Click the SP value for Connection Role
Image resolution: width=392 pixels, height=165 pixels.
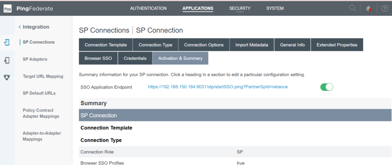pos(240,152)
